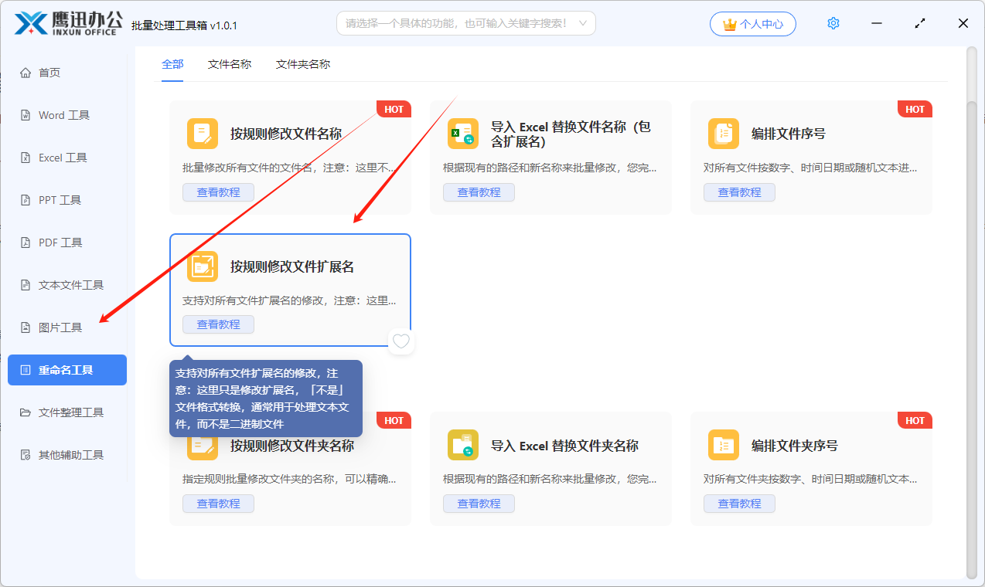The width and height of the screenshot is (985, 587).
Task: Open 首页 in the sidebar
Action: pos(67,73)
